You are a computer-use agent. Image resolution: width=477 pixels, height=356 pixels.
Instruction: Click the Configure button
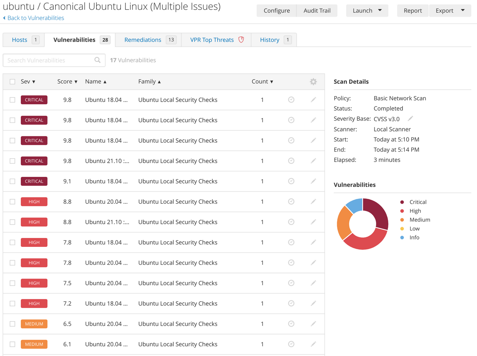click(x=277, y=10)
